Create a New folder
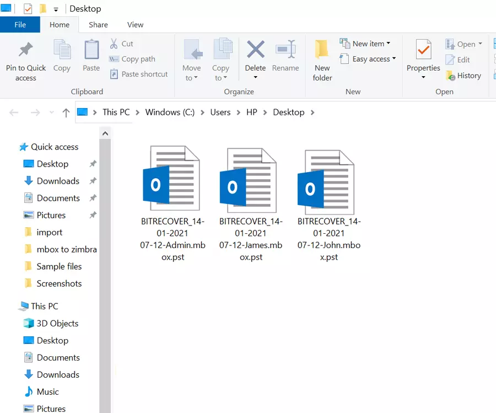This screenshot has height=413, width=496. pos(322,60)
